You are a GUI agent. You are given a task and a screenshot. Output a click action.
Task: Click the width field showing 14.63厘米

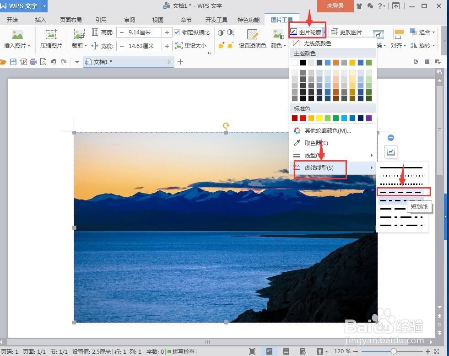pos(144,46)
